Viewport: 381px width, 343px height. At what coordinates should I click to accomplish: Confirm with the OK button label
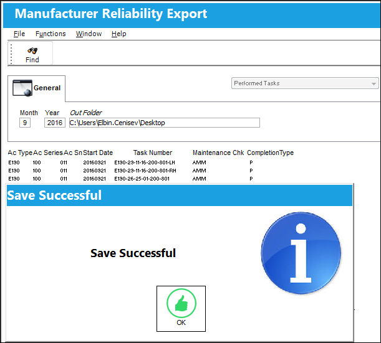click(181, 322)
